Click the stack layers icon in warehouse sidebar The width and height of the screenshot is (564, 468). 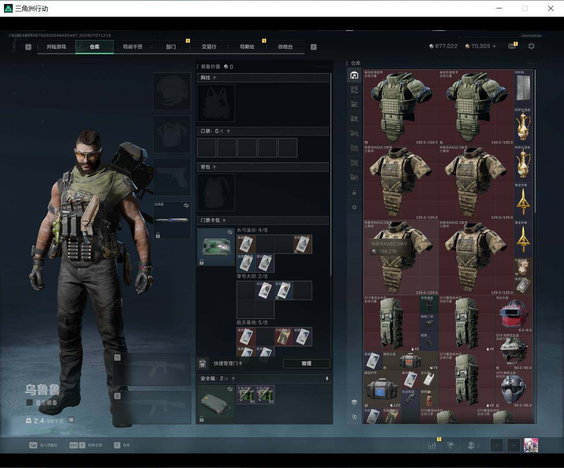(354, 402)
